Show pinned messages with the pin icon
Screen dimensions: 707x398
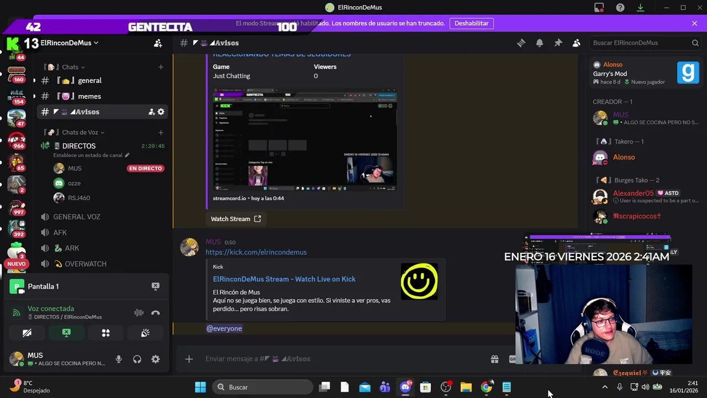point(558,43)
